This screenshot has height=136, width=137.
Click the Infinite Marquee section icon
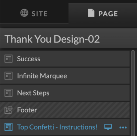coord(9,76)
